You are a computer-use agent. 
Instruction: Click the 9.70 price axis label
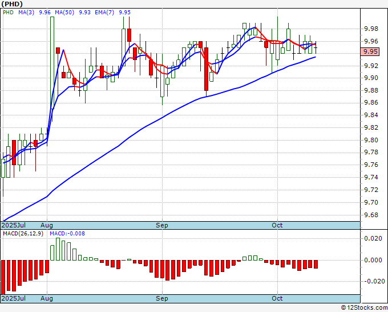tap(371, 202)
